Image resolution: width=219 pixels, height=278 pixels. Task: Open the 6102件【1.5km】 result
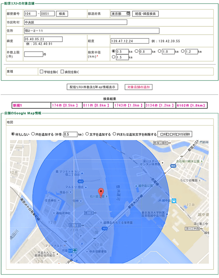pyautogui.click(x=192, y=105)
